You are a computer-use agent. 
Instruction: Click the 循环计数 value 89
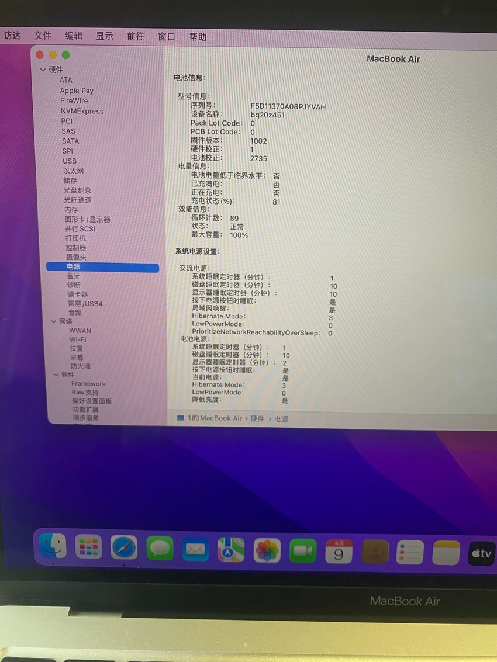click(234, 219)
